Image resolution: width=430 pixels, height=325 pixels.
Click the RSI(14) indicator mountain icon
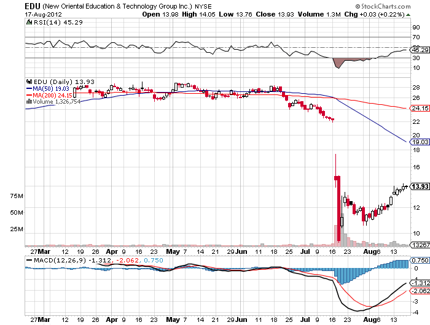(28, 23)
